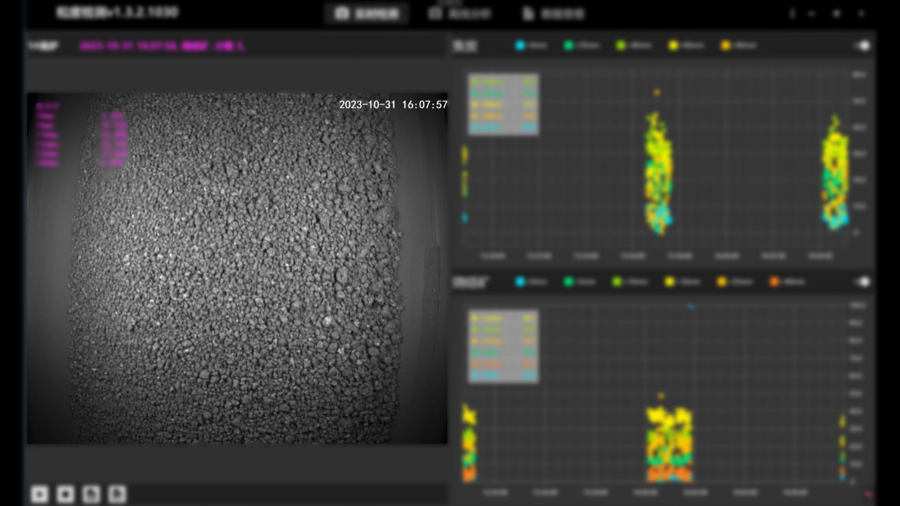Open the camera live view tab
This screenshot has width=900, height=506.
(x=367, y=13)
